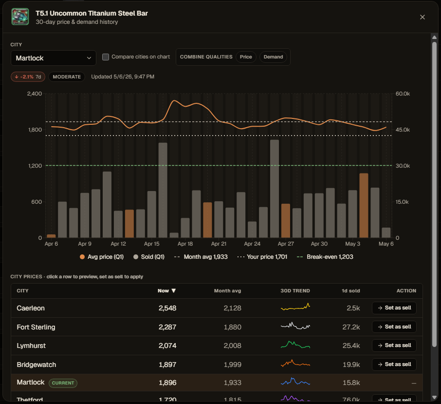Click the arrow icon in Caerleon's Set as sell
Image resolution: width=441 pixels, height=404 pixels.
tap(380, 308)
